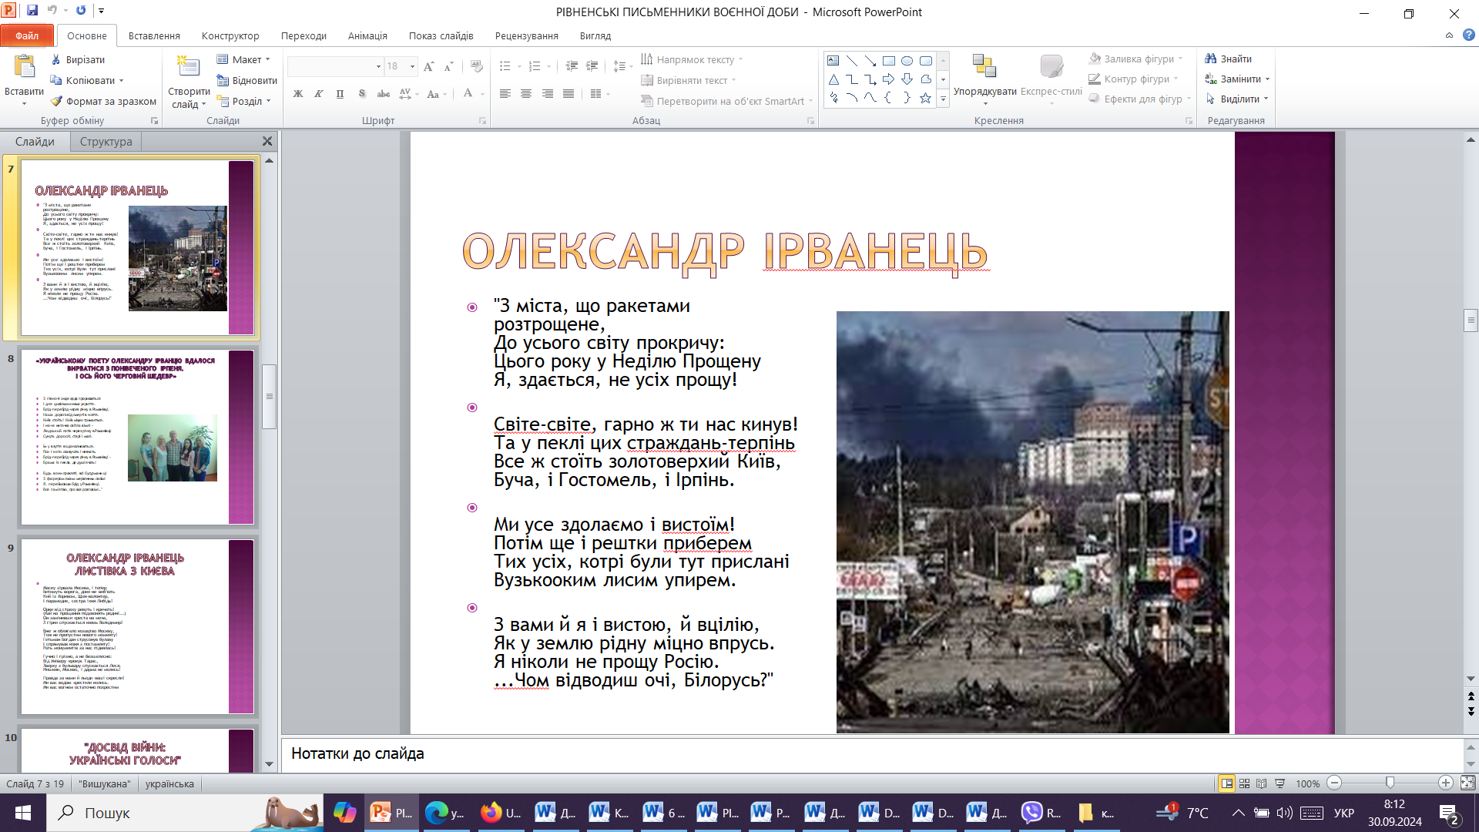This screenshot has width=1479, height=832.
Task: Toggle text Shadow (S) formatting
Action: click(x=361, y=94)
